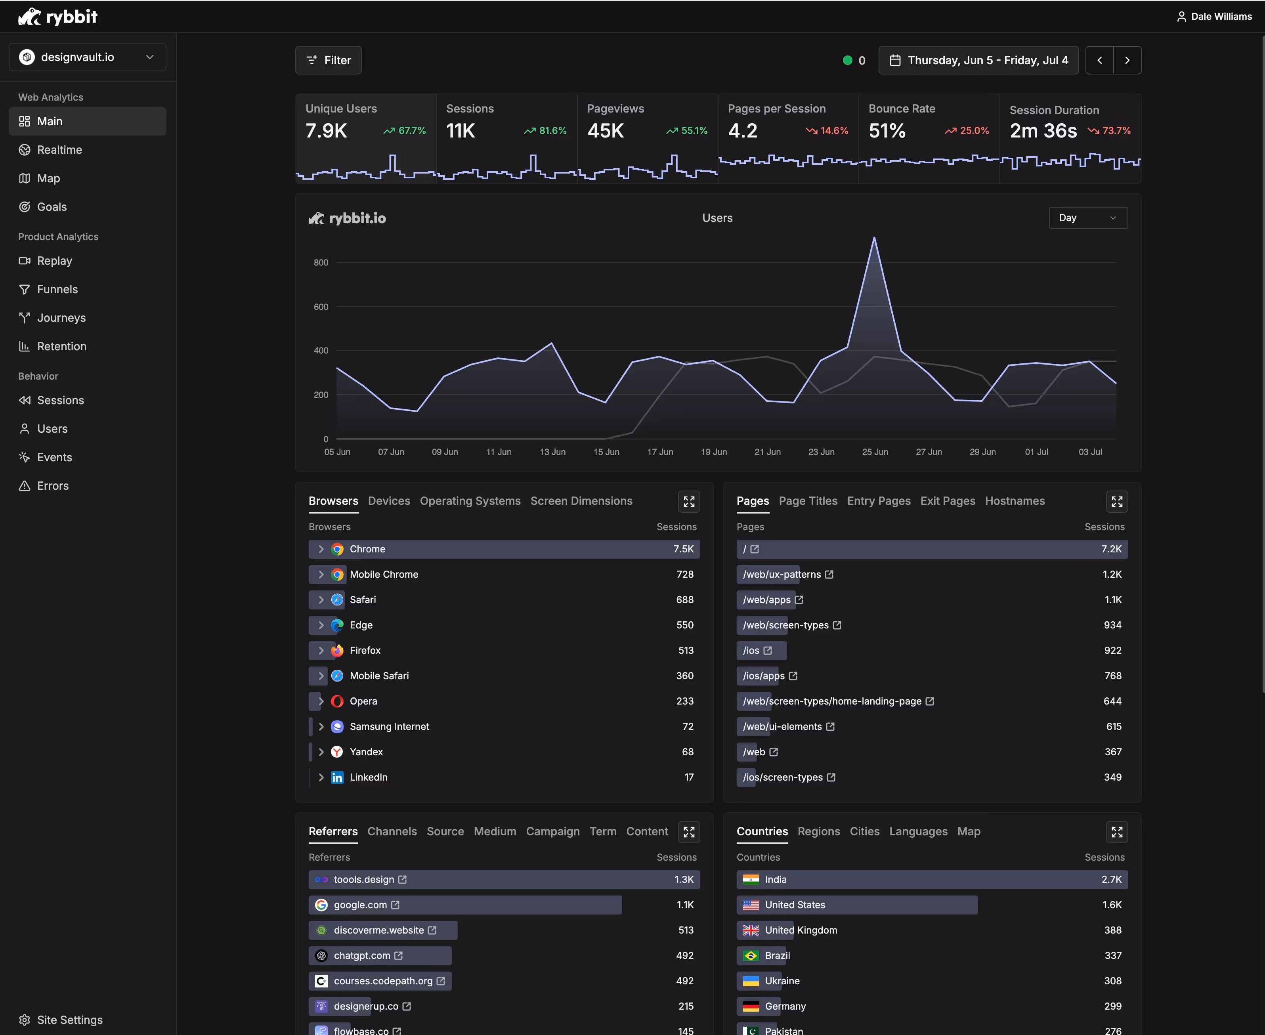Open external link icon next to google.com referrer
Viewport: 1265px width, 1035px height.
(395, 905)
